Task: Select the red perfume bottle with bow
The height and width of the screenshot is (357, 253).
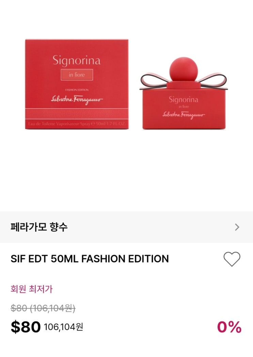Action: 184,93
